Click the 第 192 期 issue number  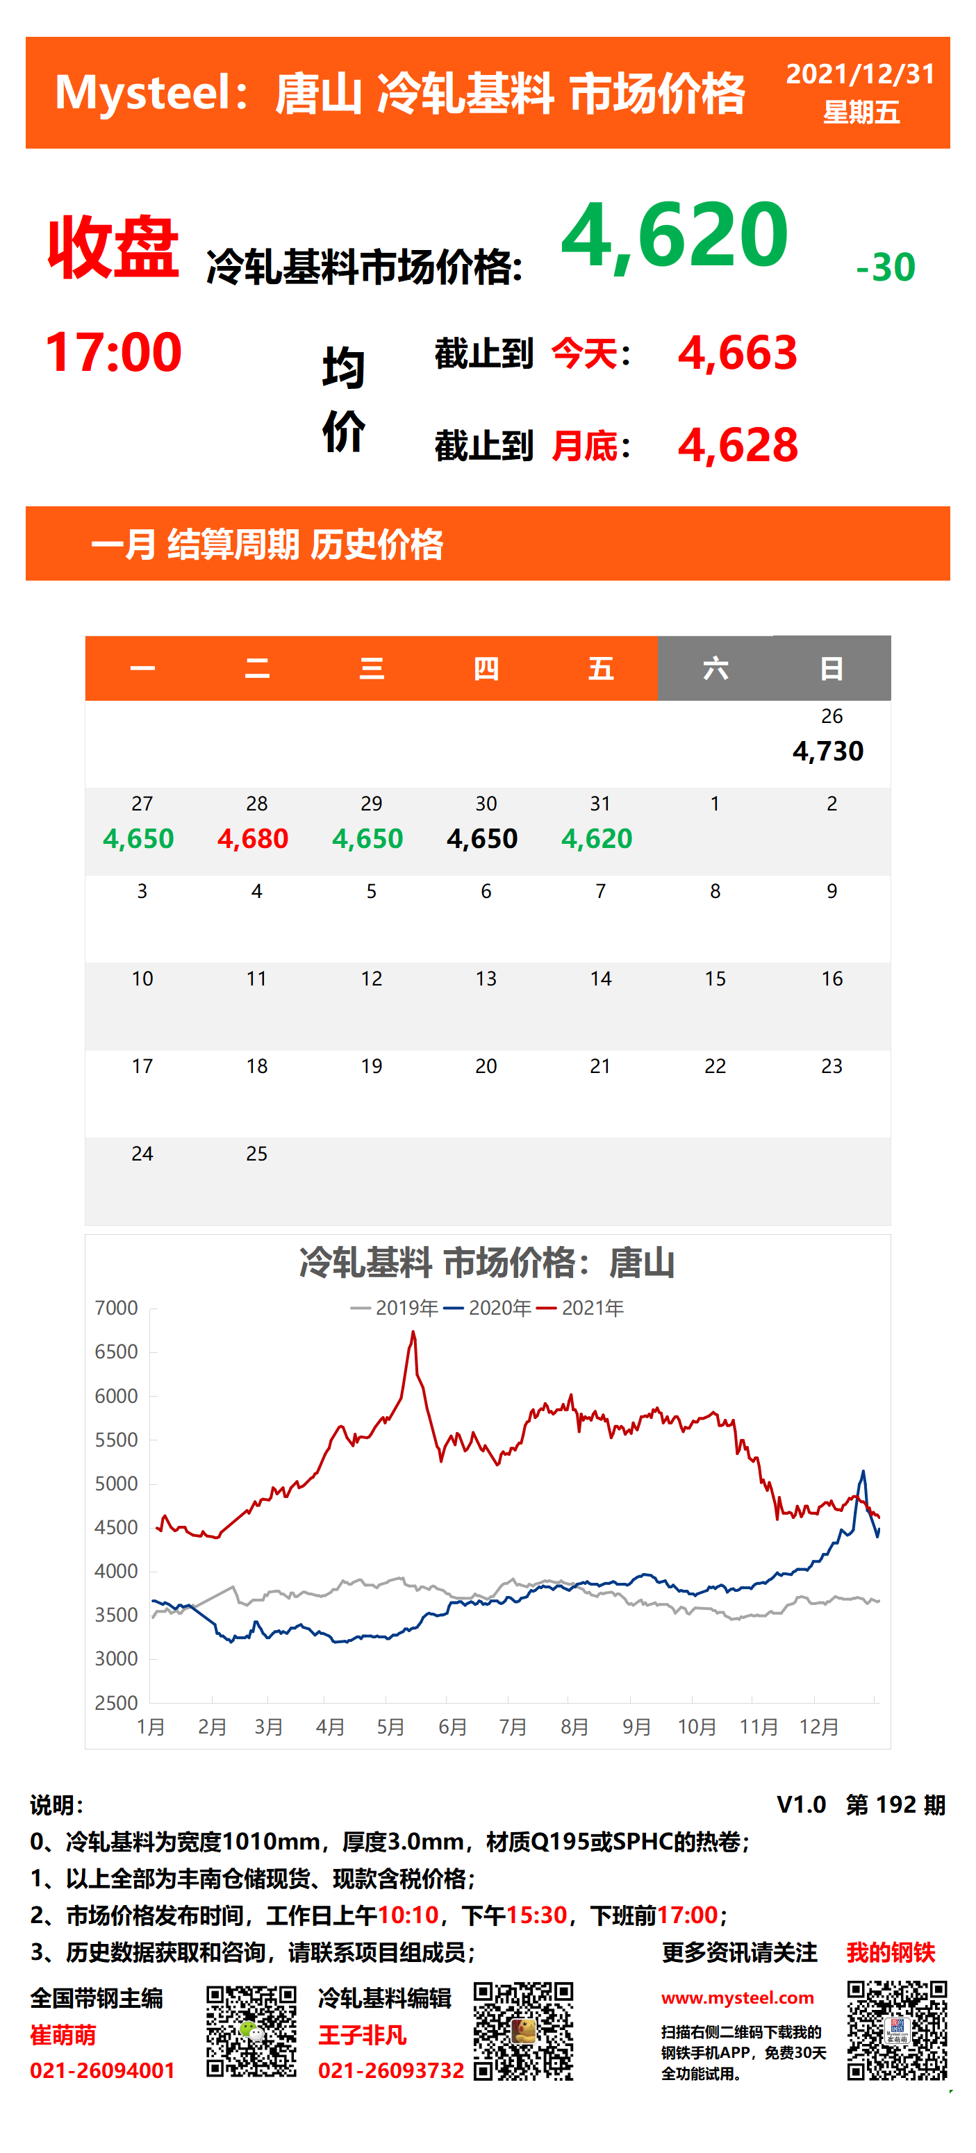(x=895, y=1805)
